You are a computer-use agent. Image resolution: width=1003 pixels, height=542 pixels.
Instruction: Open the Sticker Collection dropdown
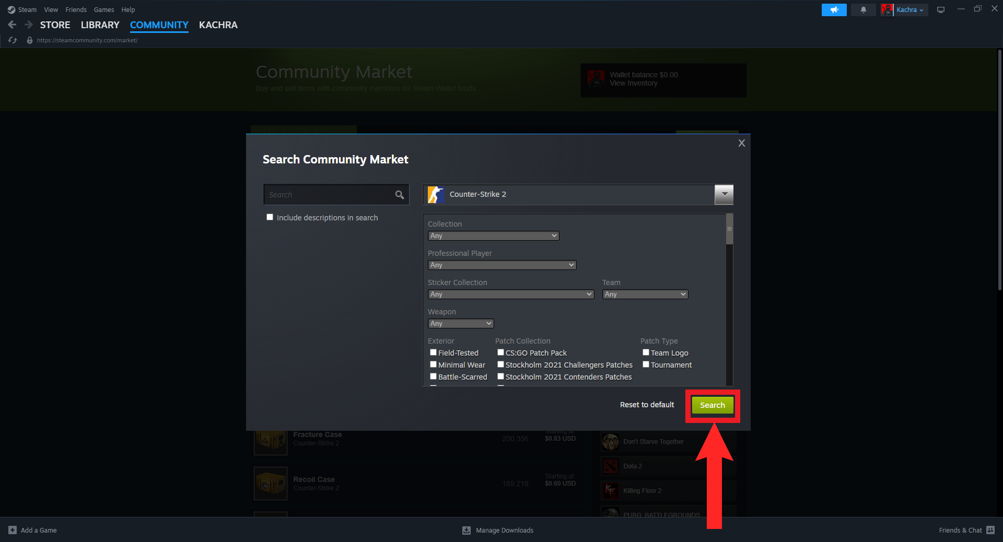tap(511, 294)
